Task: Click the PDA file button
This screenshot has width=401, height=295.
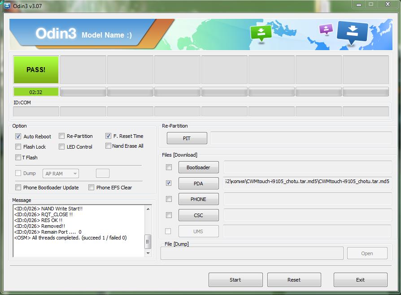Action: point(198,184)
